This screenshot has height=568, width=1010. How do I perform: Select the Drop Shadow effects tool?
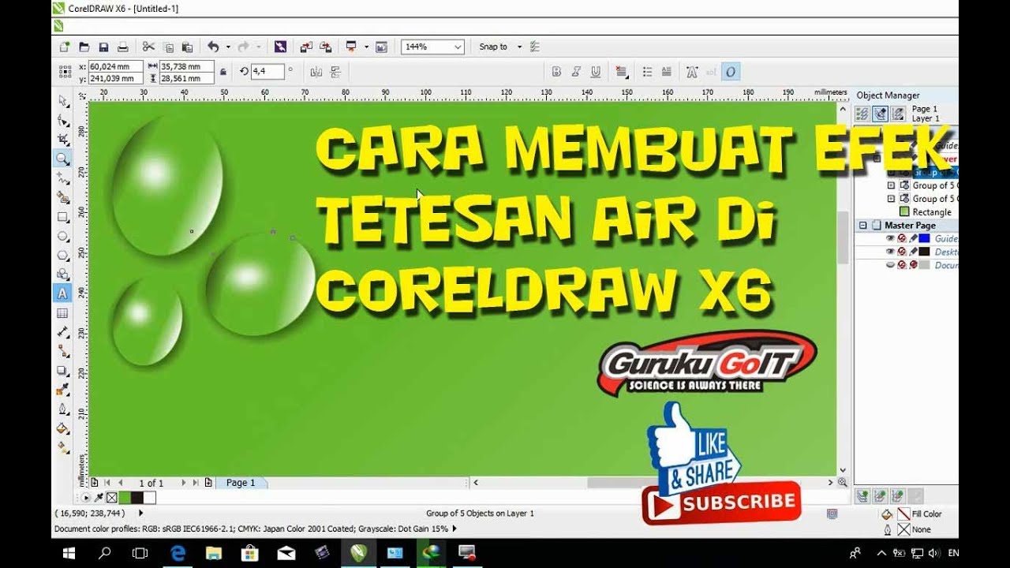tap(62, 371)
